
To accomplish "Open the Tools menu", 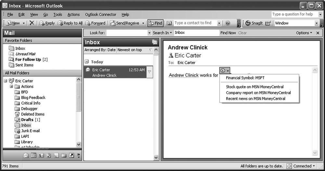I will [58, 14].
